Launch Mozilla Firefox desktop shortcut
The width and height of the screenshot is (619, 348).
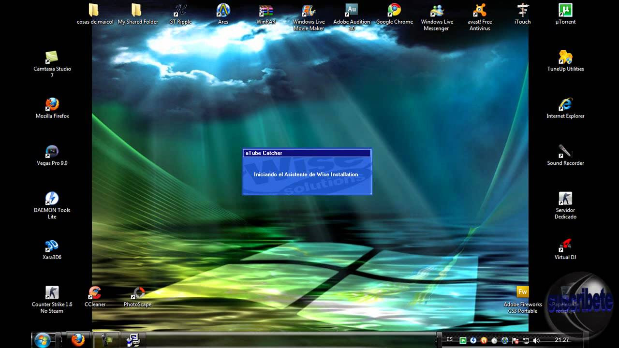pos(52,108)
